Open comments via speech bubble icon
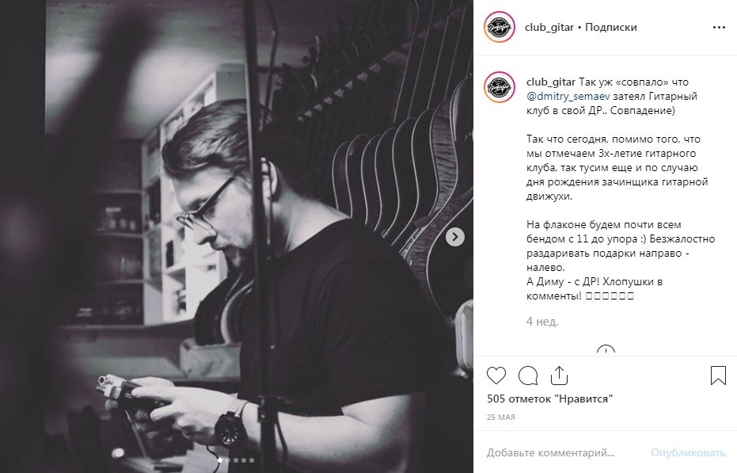The image size is (737, 473). (528, 376)
